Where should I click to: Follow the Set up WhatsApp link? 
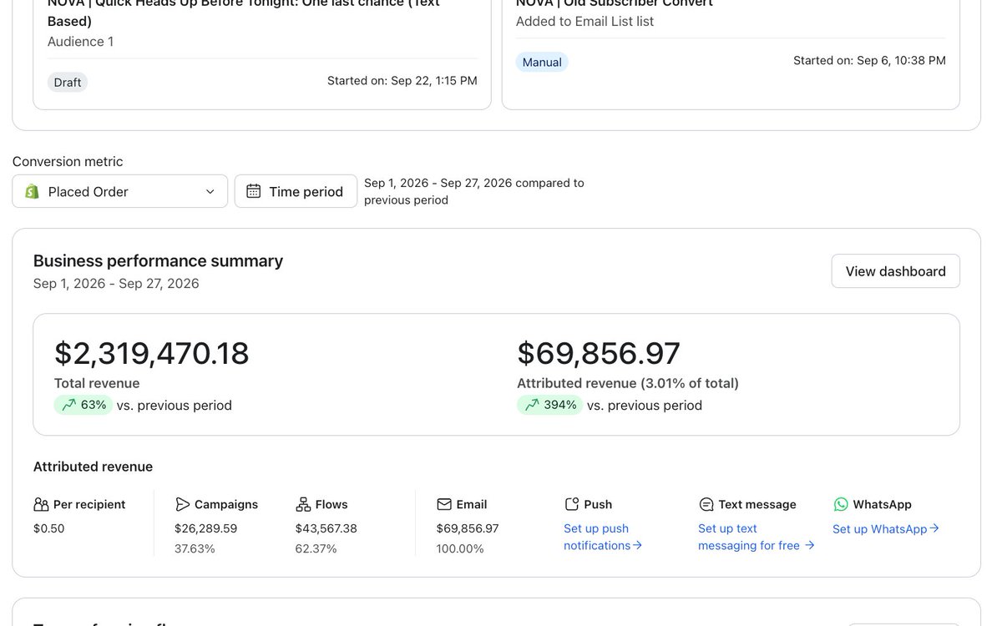tap(886, 528)
